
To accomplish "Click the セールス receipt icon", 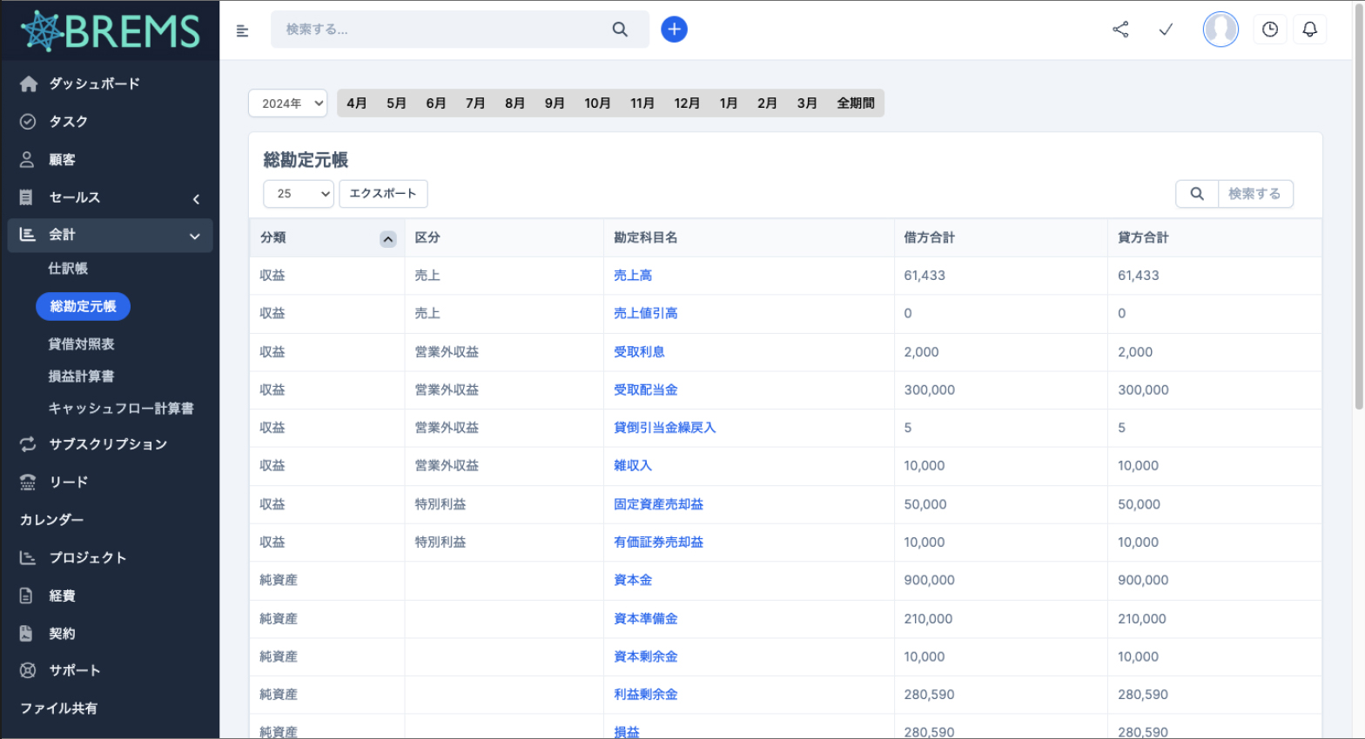I will click(26, 197).
